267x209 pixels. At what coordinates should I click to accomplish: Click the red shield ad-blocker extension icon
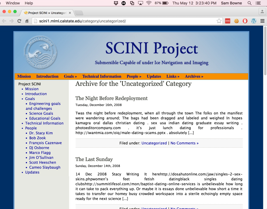245,21
